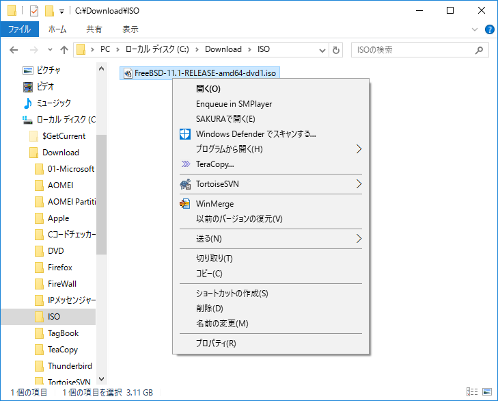The image size is (498, 401).
Task: Open the ホーム ribbon tab
Action: 57,29
